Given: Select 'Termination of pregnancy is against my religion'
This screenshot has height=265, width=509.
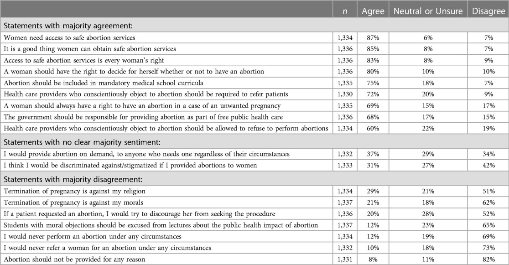Looking at the screenshot, I should coord(74,191).
